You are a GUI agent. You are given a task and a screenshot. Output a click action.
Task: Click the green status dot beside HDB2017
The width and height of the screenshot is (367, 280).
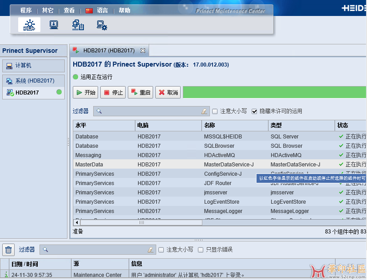pyautogui.click(x=59, y=92)
